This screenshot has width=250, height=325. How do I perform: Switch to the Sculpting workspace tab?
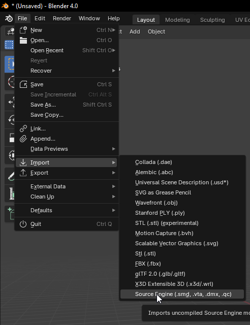pyautogui.click(x=212, y=20)
